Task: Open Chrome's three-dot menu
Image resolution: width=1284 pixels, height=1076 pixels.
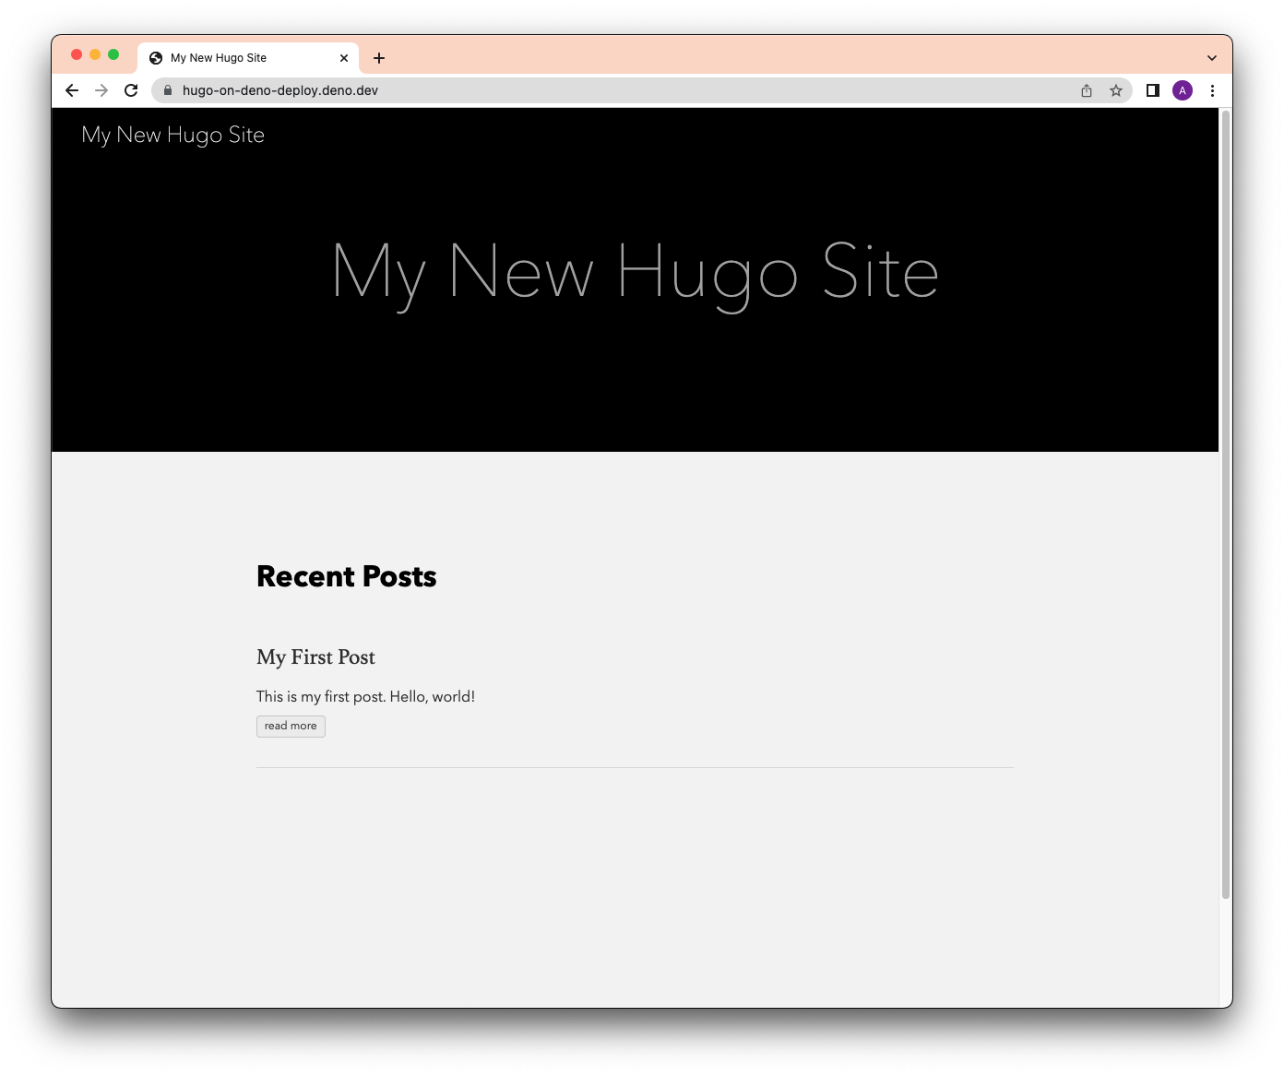Action: click(x=1212, y=90)
